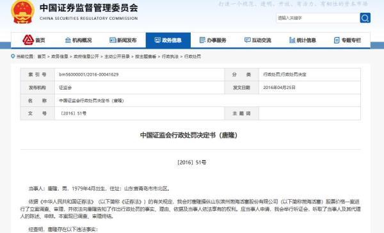Select issue date 2016年04月25日
Viewport: 384px width, 233px height.
[x=279, y=88]
